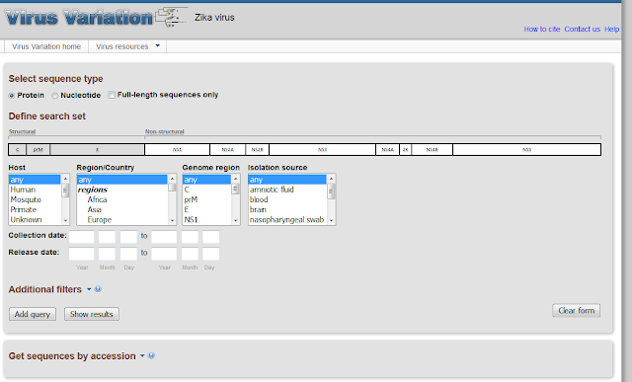
Task: Choose Unknown in Host list
Action: (x=35, y=219)
